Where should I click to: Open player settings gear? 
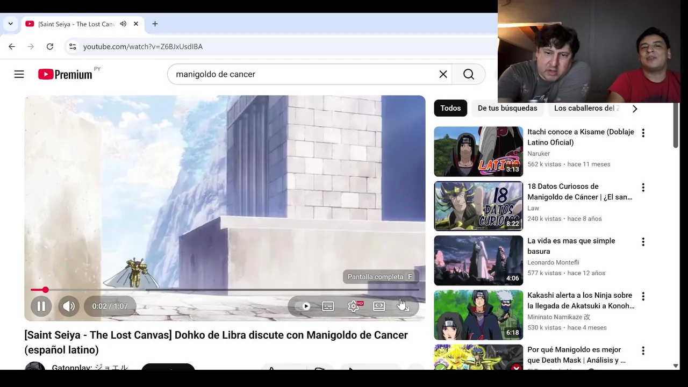353,306
